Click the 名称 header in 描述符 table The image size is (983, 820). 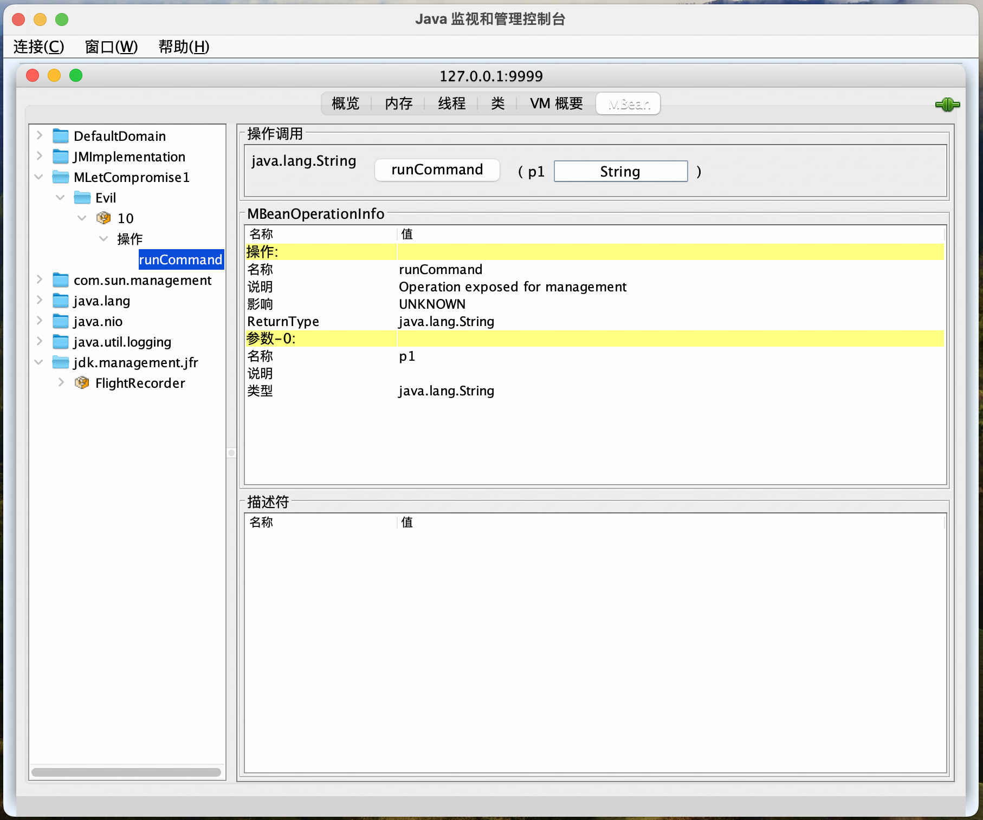pyautogui.click(x=321, y=522)
